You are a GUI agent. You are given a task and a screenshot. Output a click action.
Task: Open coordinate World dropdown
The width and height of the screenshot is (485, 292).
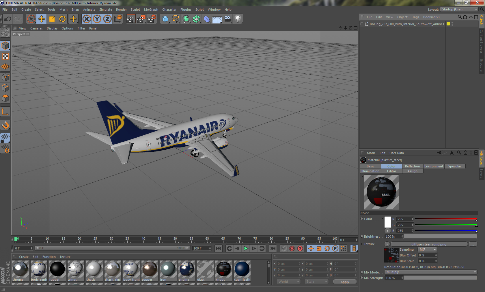click(288, 282)
